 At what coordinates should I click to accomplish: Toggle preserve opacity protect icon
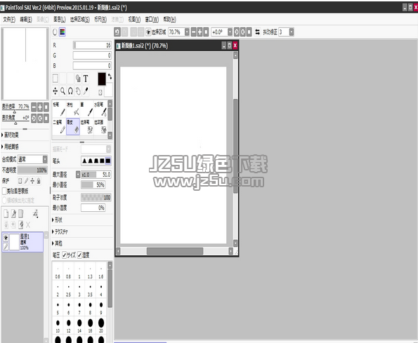[x=20, y=181]
